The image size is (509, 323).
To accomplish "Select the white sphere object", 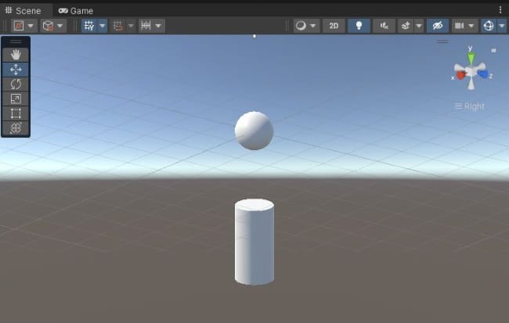I will pyautogui.click(x=254, y=131).
